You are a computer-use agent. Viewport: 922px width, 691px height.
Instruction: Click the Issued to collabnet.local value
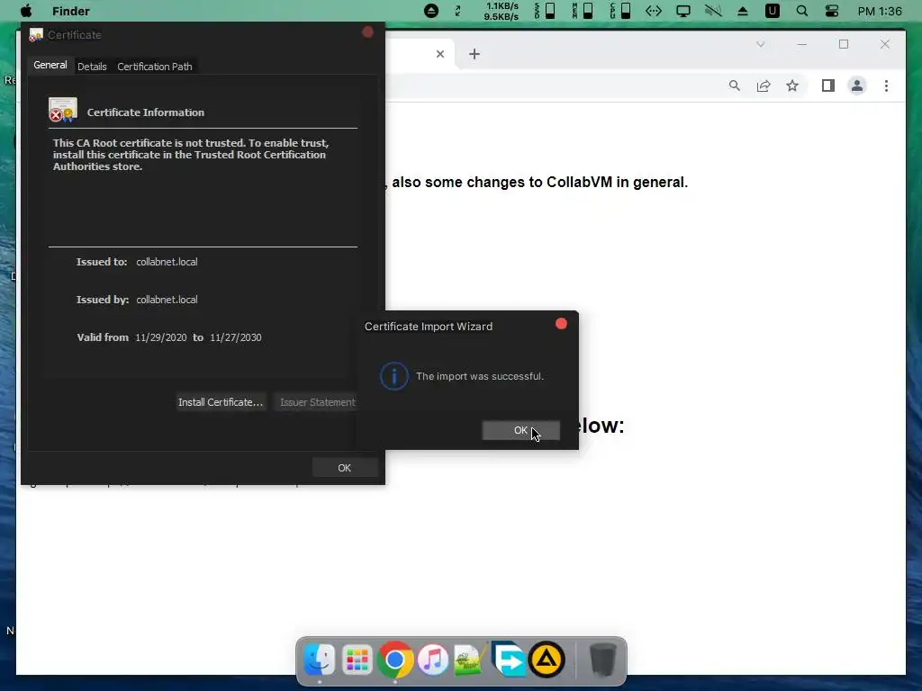coord(167,262)
